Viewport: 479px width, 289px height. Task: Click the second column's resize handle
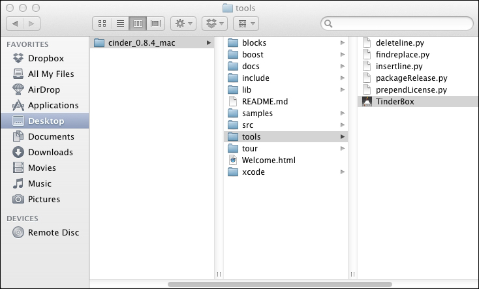pos(352,275)
